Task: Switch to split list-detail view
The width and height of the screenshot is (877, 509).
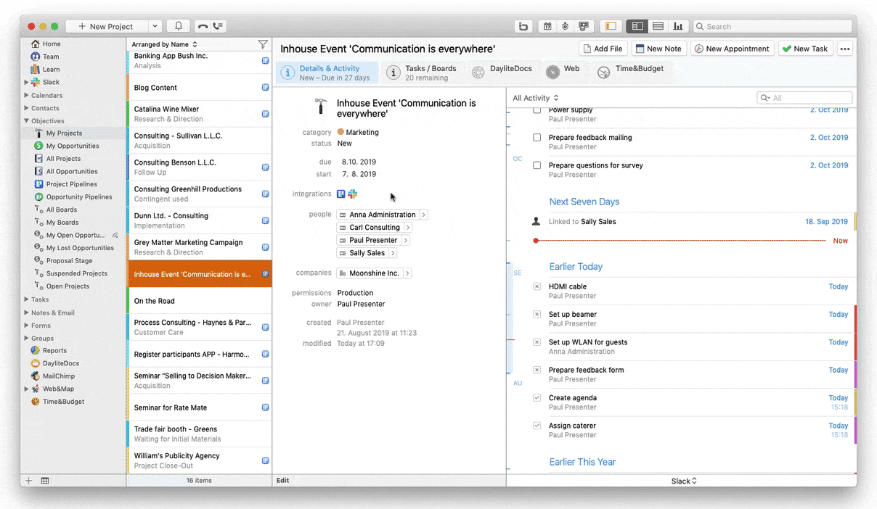Action: pyautogui.click(x=637, y=26)
